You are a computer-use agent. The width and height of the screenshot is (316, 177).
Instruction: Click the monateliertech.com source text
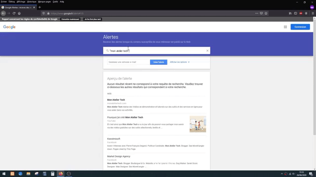coord(117,103)
